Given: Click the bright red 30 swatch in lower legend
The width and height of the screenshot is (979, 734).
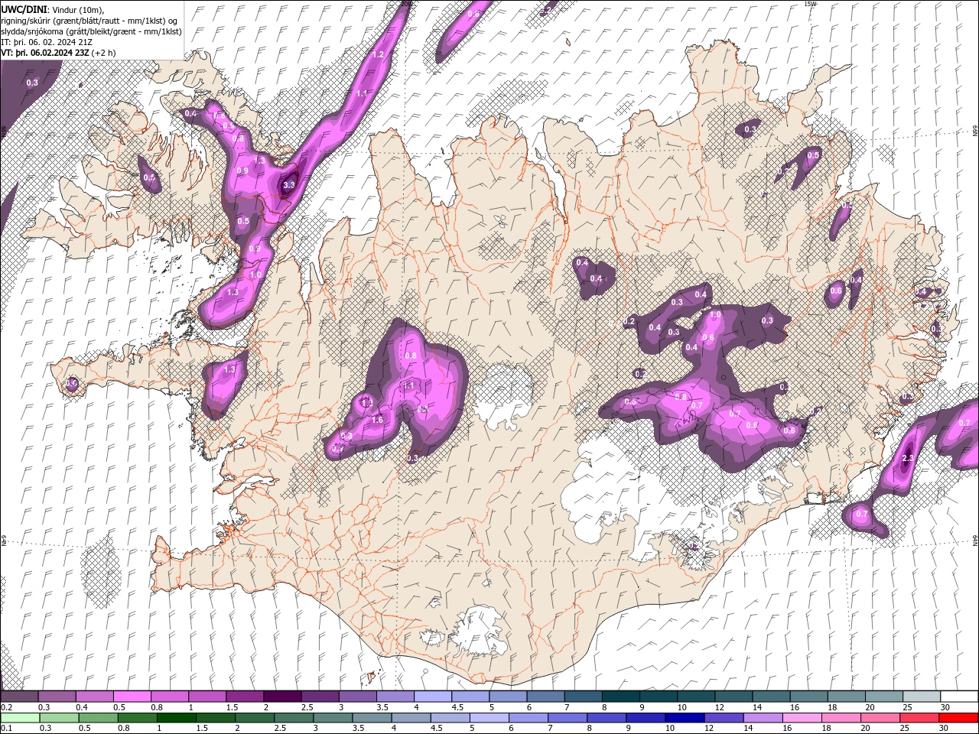Looking at the screenshot, I should point(958,718).
